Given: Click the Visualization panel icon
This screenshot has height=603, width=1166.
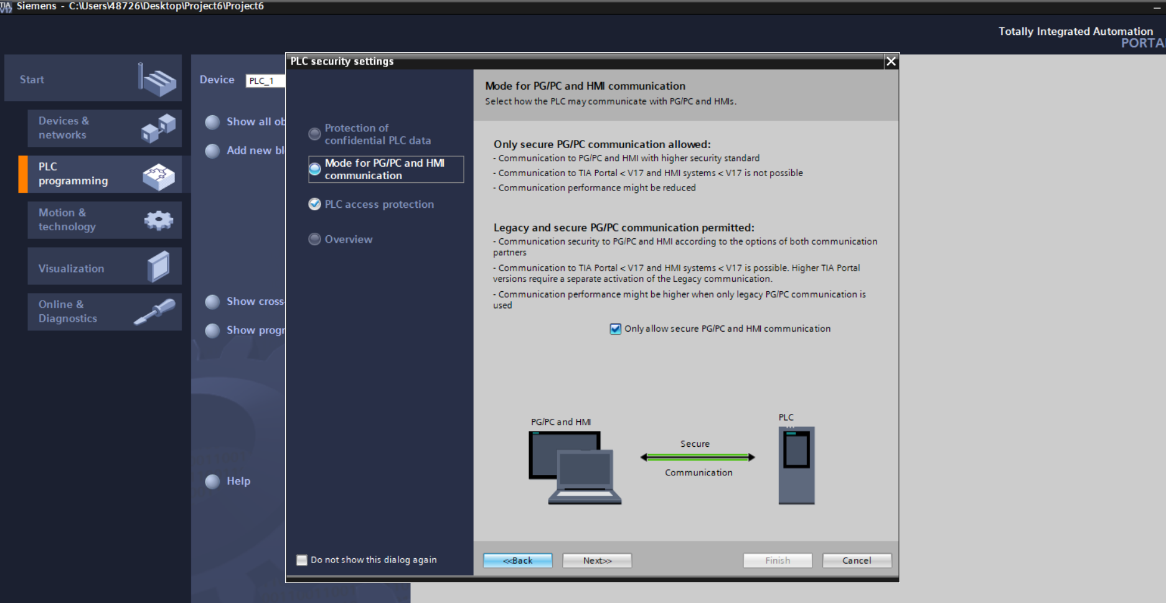Looking at the screenshot, I should point(158,266).
